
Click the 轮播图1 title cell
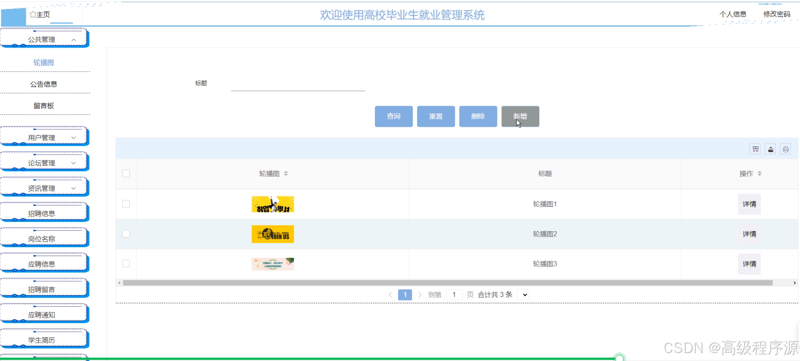click(545, 204)
